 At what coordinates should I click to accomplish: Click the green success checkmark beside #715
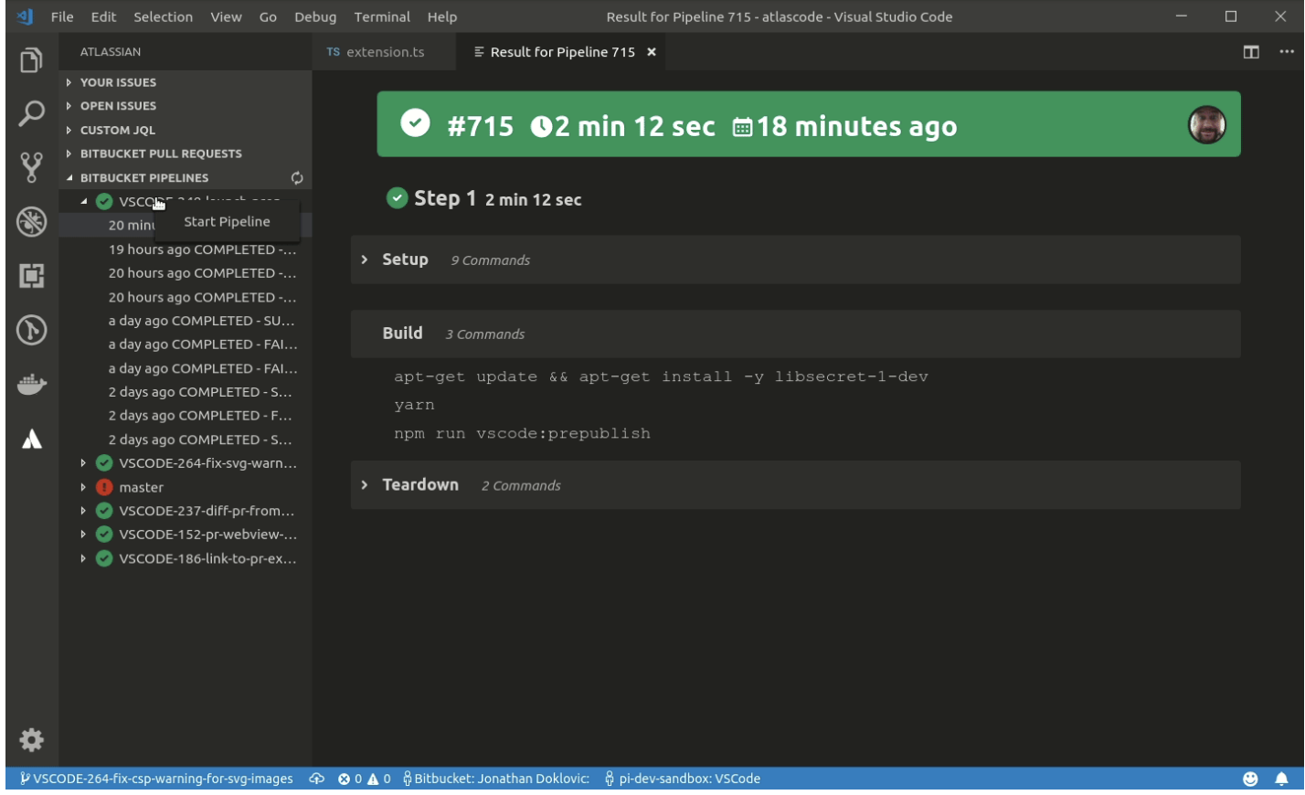[415, 122]
